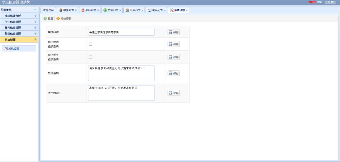Click the 安全退出 logout link
Image resolution: width=340 pixels, height=162 pixels.
[330, 2]
